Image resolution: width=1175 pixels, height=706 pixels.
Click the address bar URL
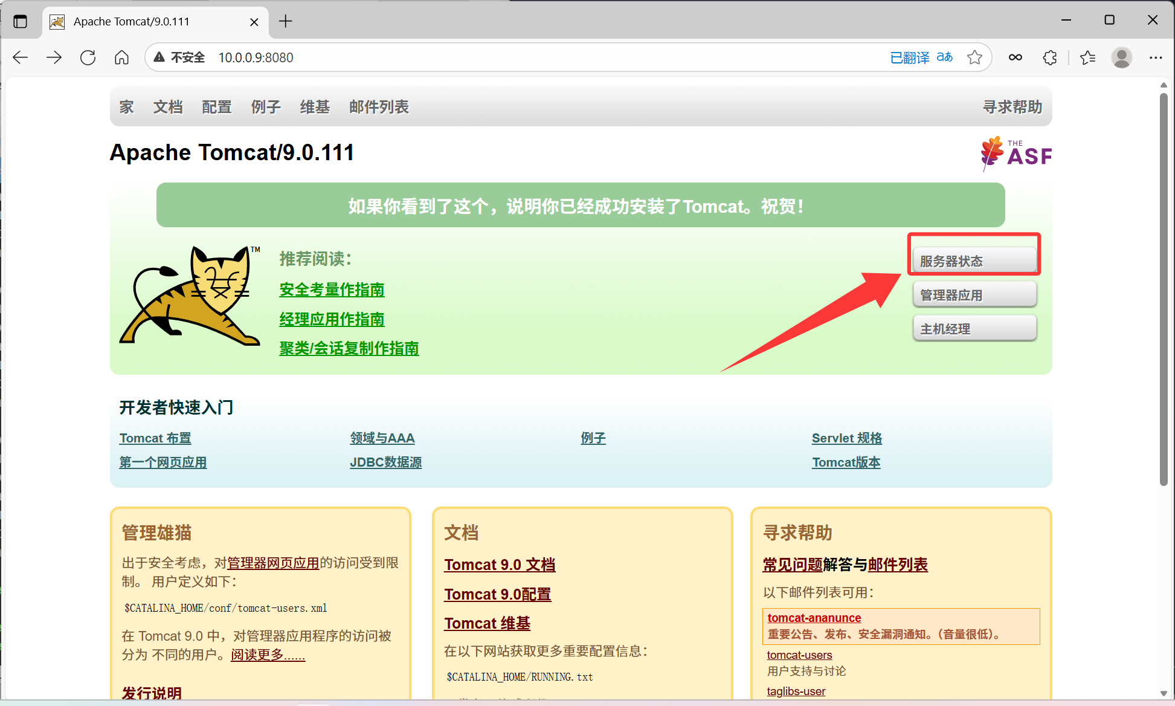tap(256, 57)
